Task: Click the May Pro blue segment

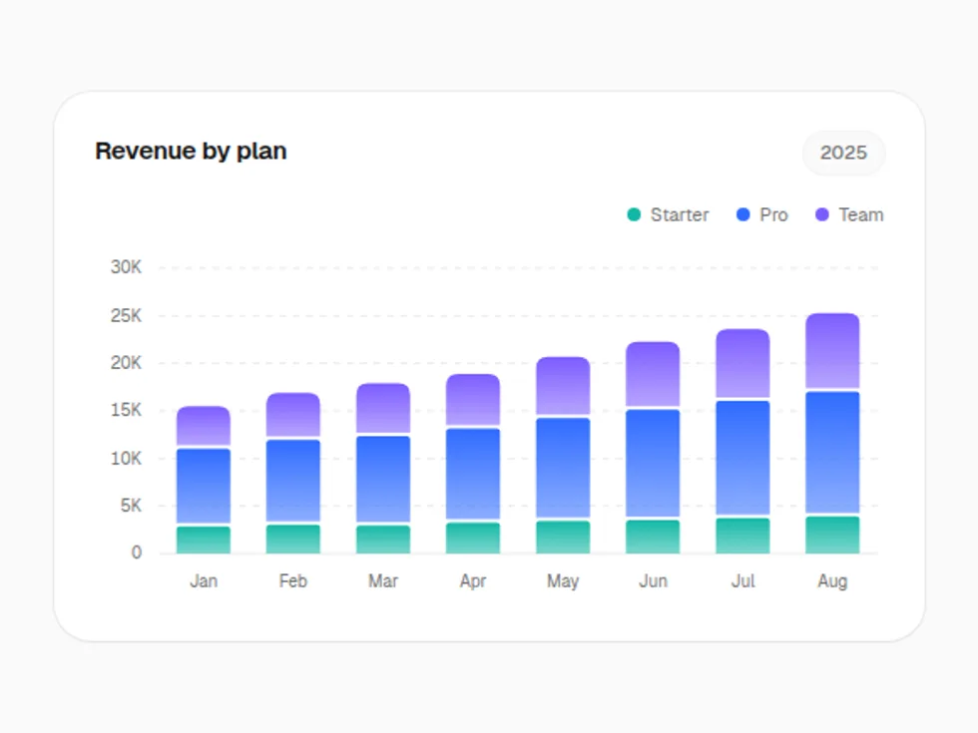Action: [x=563, y=468]
